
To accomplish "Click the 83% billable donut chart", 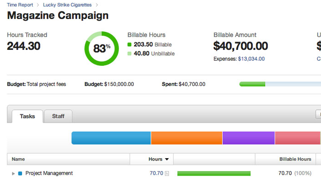I will click(x=102, y=48).
